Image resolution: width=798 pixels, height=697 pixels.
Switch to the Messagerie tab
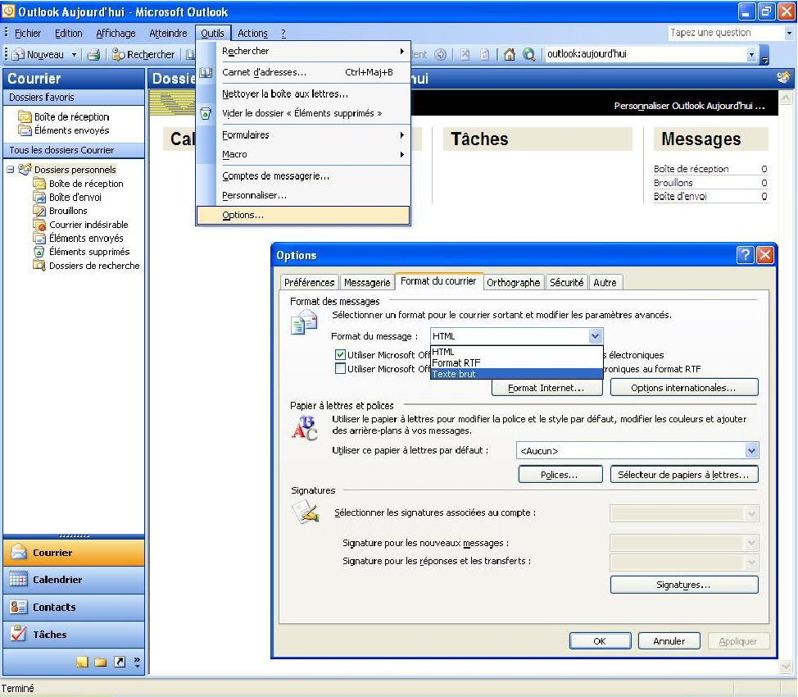pos(367,282)
